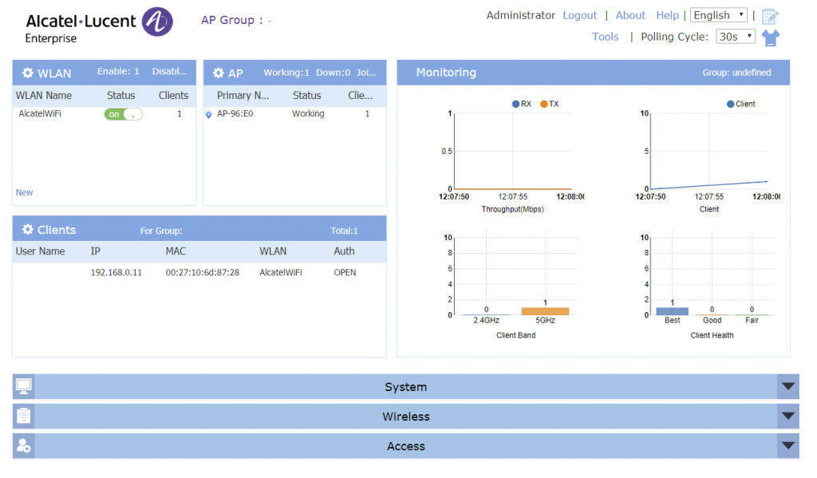This screenshot has width=817, height=478.
Task: Expand the Wireless section arrow
Action: 787,417
